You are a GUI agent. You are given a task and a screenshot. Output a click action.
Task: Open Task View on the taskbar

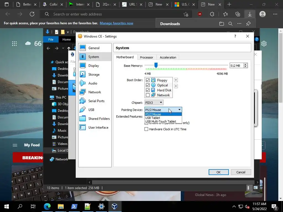pos(33,206)
